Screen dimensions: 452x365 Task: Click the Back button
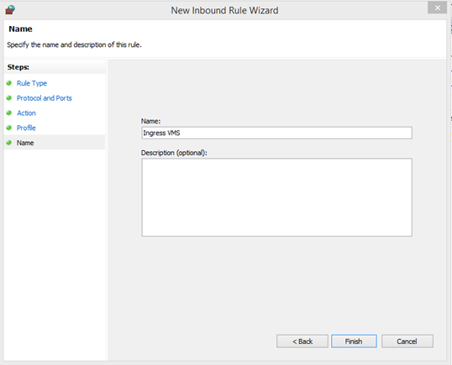302,342
